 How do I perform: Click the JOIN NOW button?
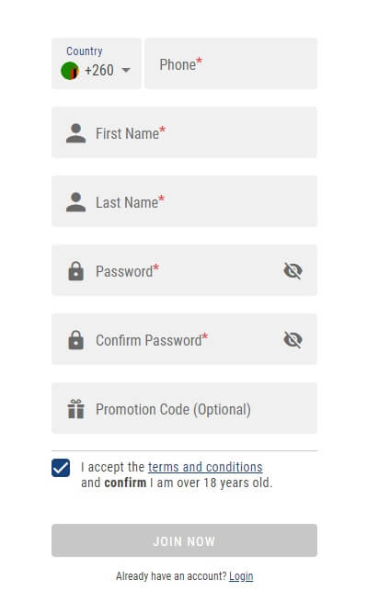(x=185, y=540)
